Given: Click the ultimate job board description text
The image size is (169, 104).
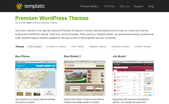Looking at the screenshot, I should tap(131, 101).
